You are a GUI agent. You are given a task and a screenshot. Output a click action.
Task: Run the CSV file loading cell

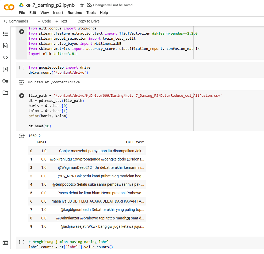[21, 95]
